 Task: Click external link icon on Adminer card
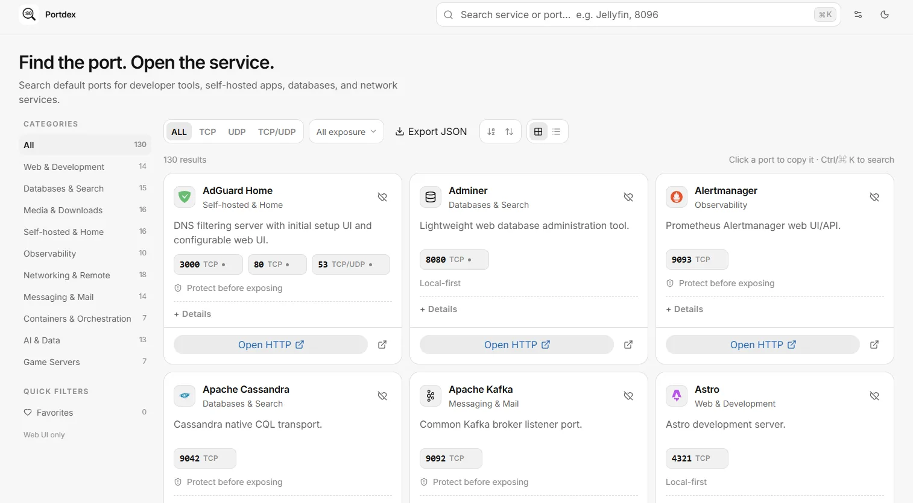628,345
